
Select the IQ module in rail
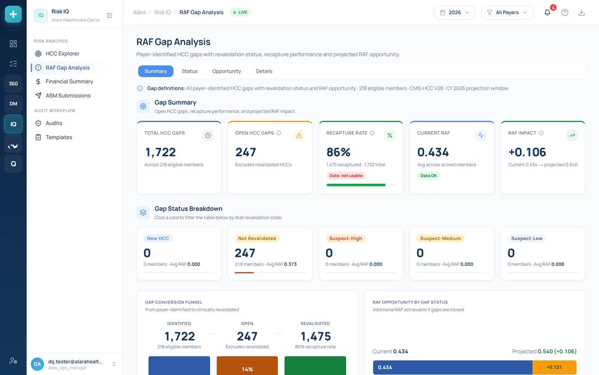(13, 124)
